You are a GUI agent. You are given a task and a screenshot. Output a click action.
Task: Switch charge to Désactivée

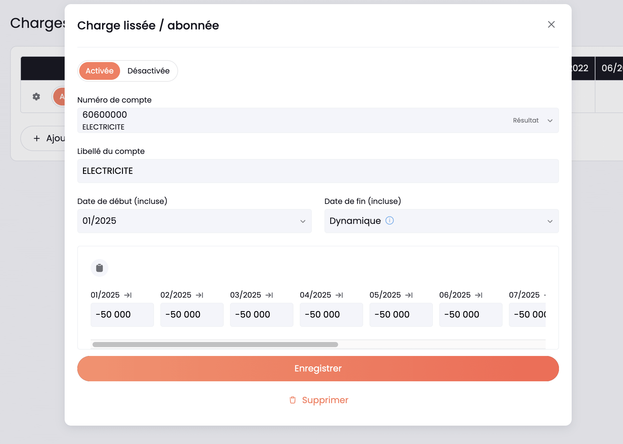(148, 71)
